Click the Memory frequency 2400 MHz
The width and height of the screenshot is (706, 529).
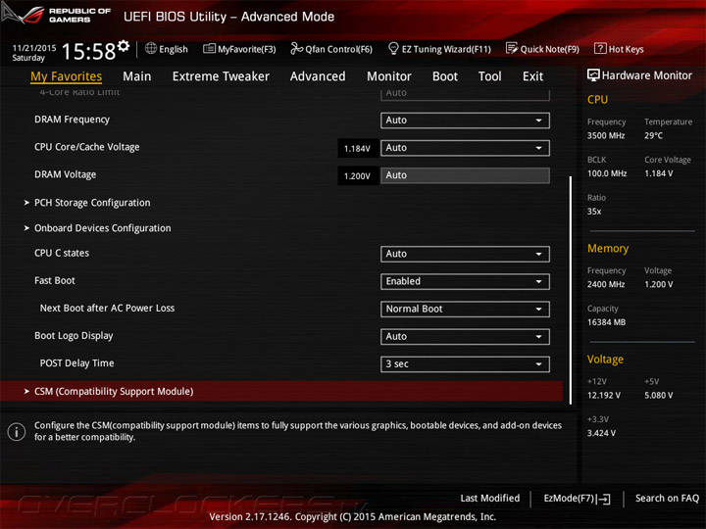606,284
